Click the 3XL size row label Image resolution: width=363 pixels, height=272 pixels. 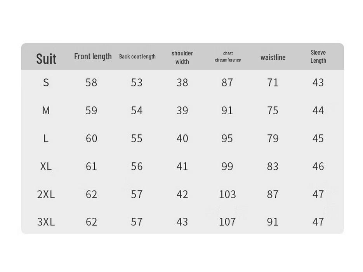(x=46, y=222)
